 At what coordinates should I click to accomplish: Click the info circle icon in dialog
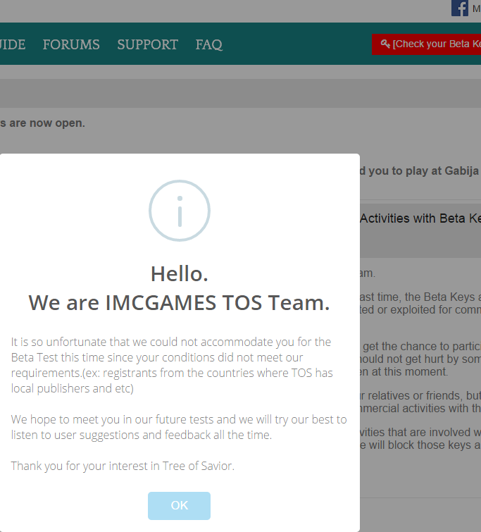coord(180,211)
